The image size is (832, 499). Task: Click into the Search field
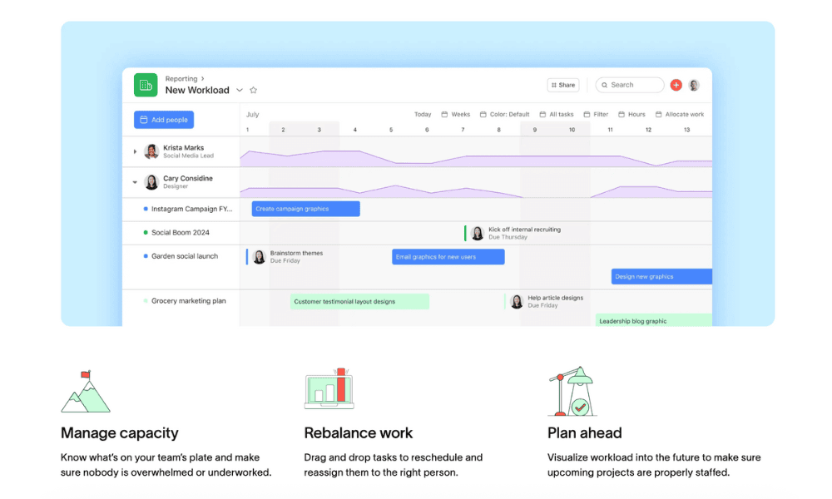(x=634, y=85)
